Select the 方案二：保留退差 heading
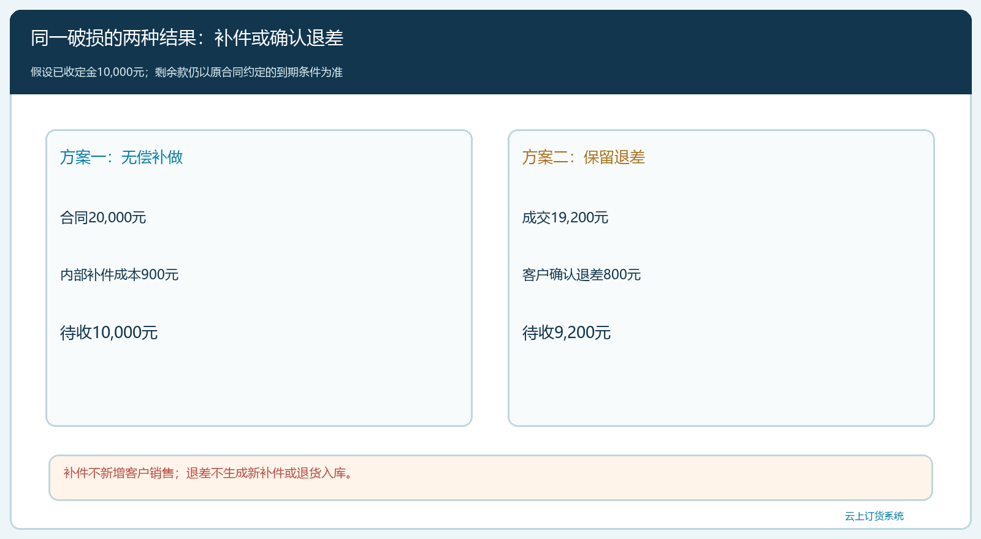Image resolution: width=981 pixels, height=539 pixels. tap(584, 157)
